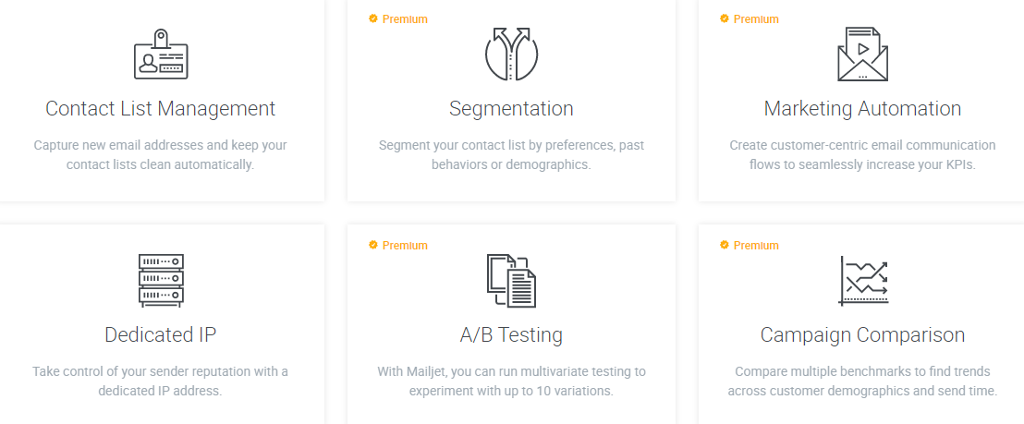Select the A/B Testing heading
1024x424 pixels.
click(511, 334)
